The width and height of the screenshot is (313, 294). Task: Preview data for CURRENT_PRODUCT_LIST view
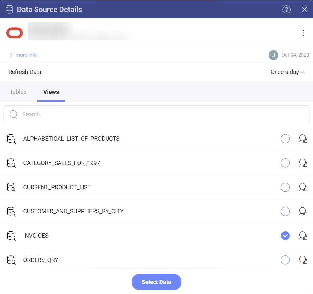(x=303, y=187)
